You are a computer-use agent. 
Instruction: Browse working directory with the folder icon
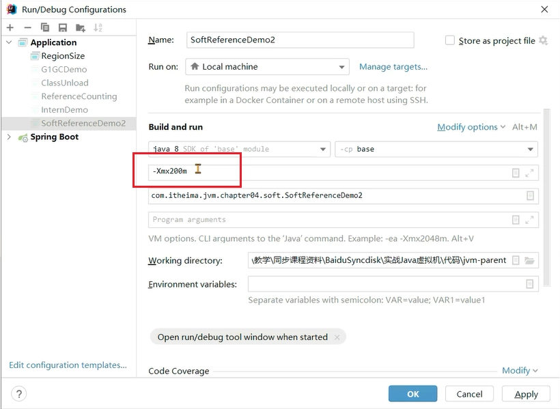(529, 260)
